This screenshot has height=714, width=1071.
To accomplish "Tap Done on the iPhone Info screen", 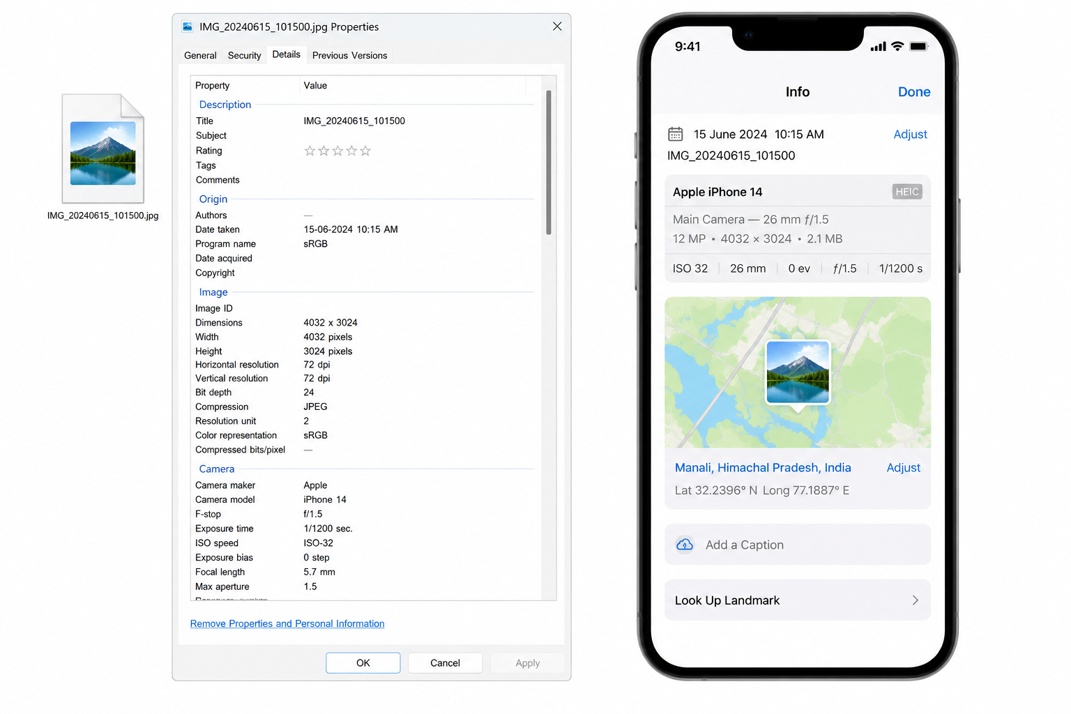I will pos(914,92).
